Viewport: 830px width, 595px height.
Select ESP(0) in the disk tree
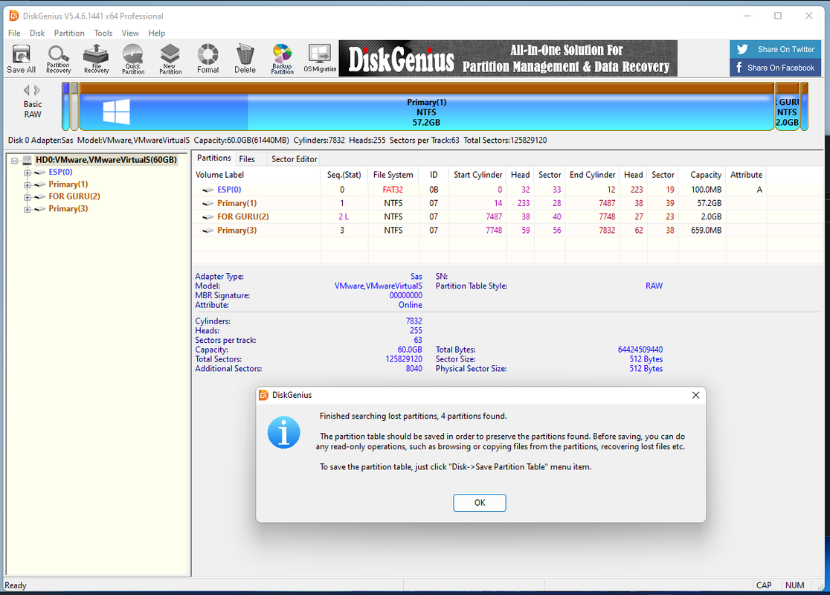click(60, 172)
